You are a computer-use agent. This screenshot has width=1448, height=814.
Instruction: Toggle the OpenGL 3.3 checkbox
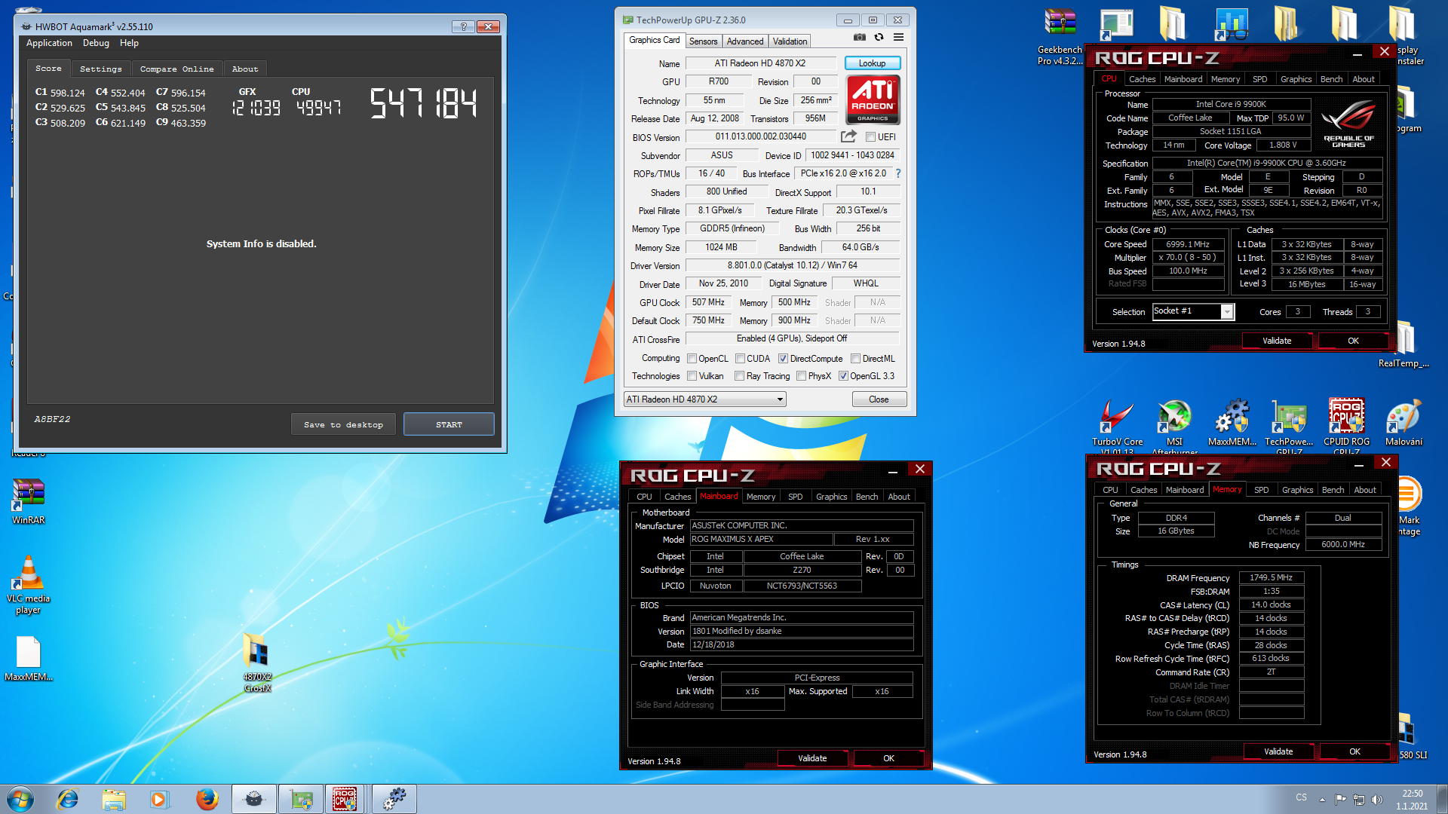pos(843,376)
